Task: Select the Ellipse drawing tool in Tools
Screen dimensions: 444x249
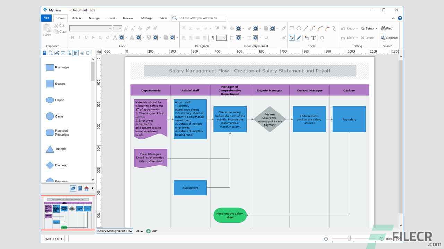Action: click(x=299, y=29)
